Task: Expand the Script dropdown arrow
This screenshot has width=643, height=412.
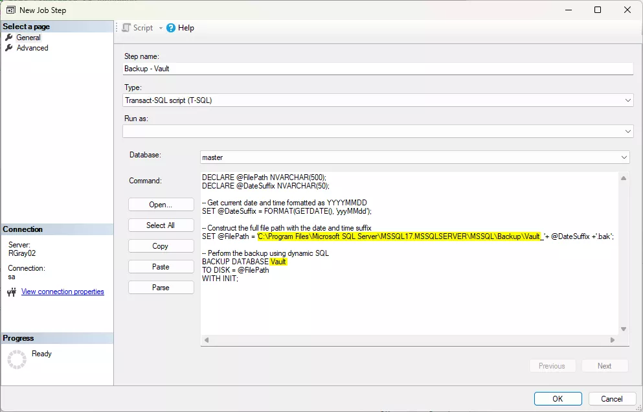Action: click(x=161, y=28)
